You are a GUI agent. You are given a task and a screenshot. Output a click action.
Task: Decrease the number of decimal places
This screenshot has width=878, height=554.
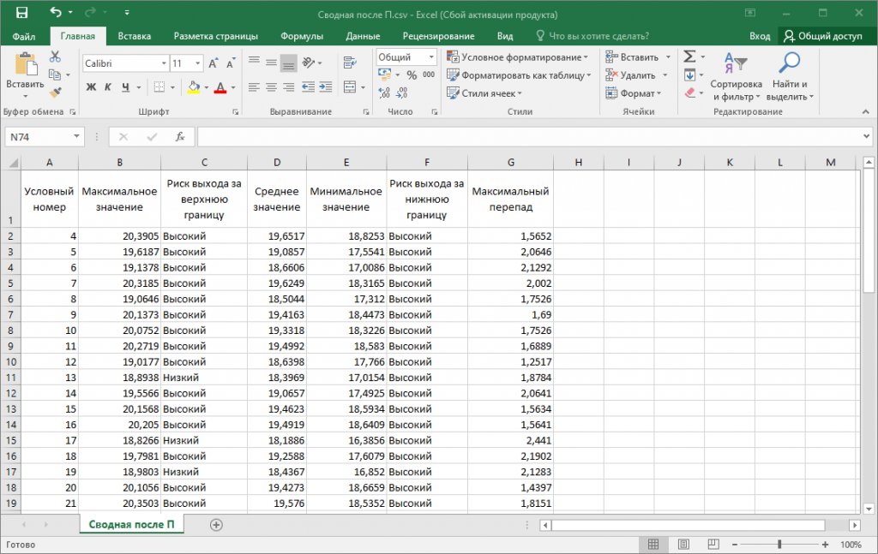click(402, 92)
